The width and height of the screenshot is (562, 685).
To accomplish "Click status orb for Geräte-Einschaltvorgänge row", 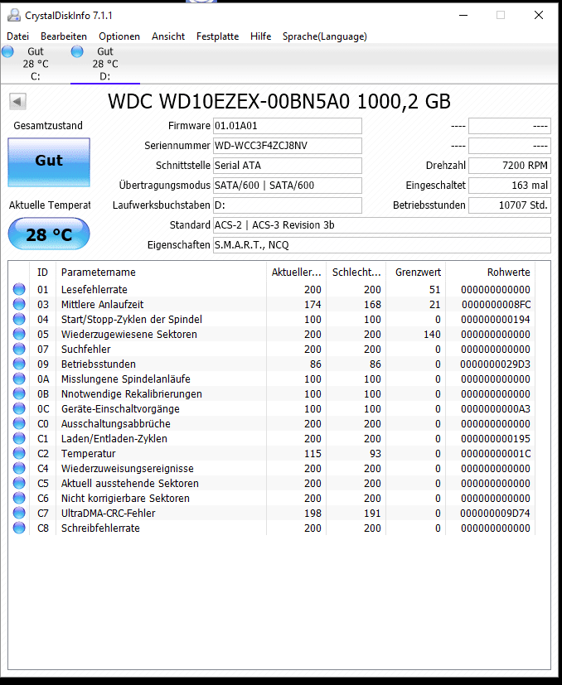I will 19,408.
